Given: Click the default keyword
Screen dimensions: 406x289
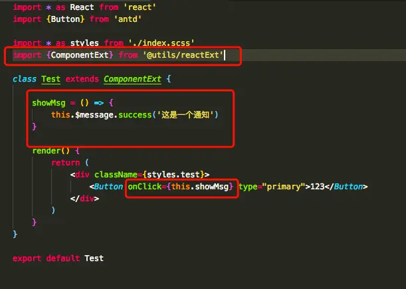Looking at the screenshot, I should click(x=63, y=258).
